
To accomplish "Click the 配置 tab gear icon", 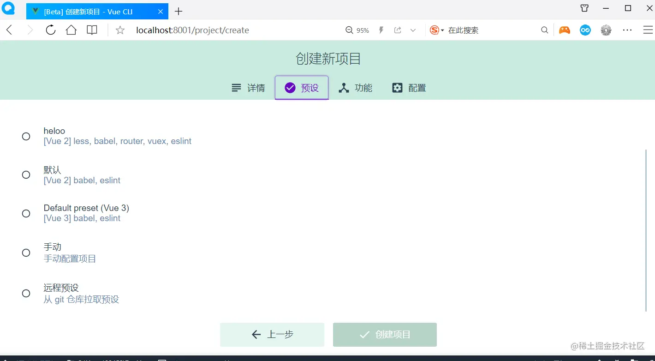I will point(397,88).
